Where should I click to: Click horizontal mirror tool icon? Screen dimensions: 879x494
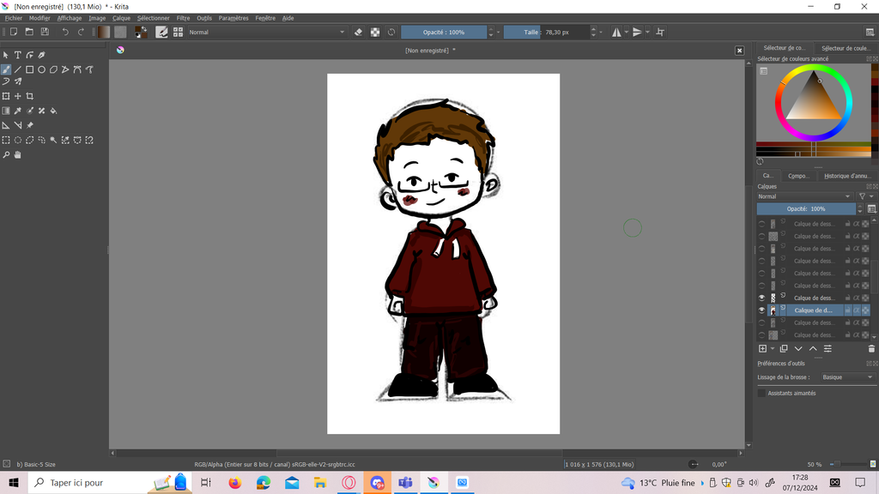click(x=616, y=32)
